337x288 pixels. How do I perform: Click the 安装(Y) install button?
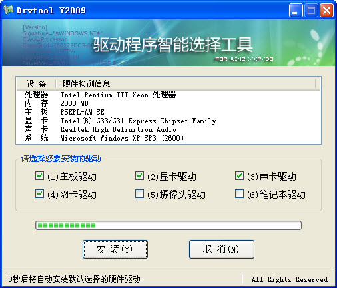click(x=115, y=249)
